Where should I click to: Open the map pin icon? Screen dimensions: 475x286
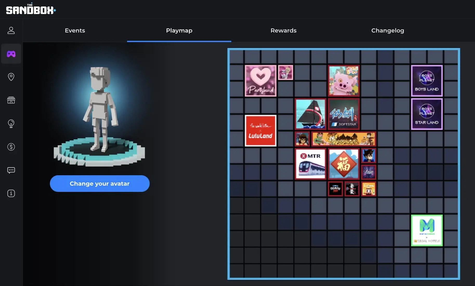[11, 77]
